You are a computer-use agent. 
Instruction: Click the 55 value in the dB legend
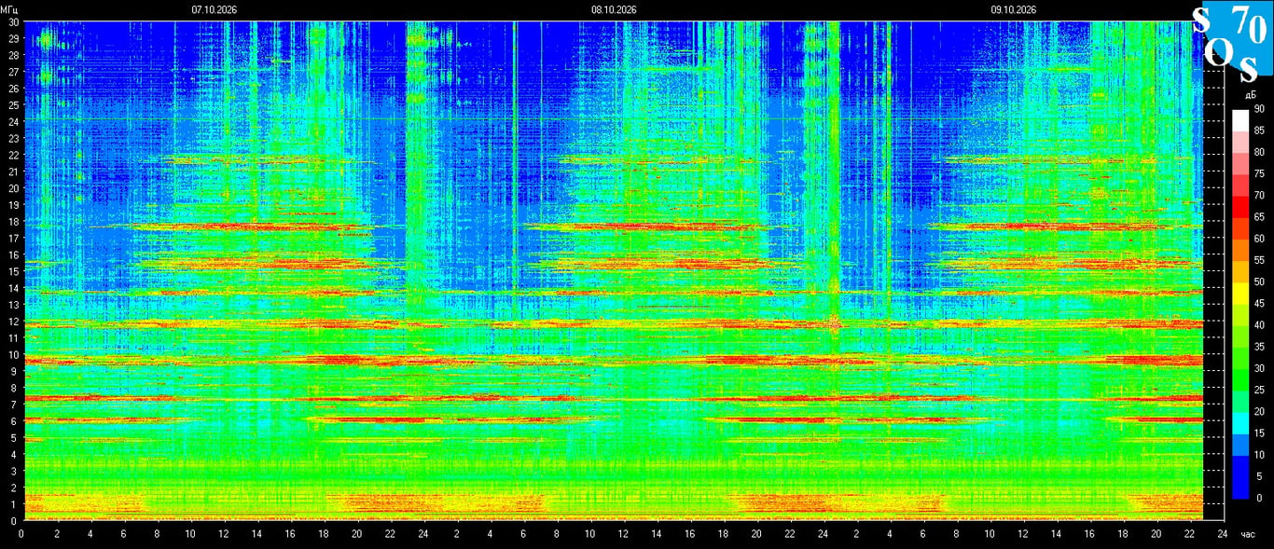pyautogui.click(x=1258, y=260)
